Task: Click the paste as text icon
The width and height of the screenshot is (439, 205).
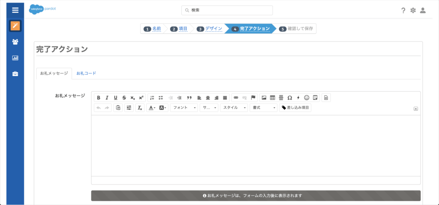Action: tap(118, 108)
